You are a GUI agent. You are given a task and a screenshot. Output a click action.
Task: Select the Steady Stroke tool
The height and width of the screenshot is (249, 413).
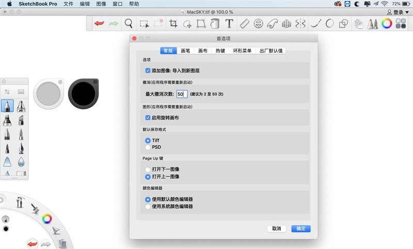pos(315,23)
